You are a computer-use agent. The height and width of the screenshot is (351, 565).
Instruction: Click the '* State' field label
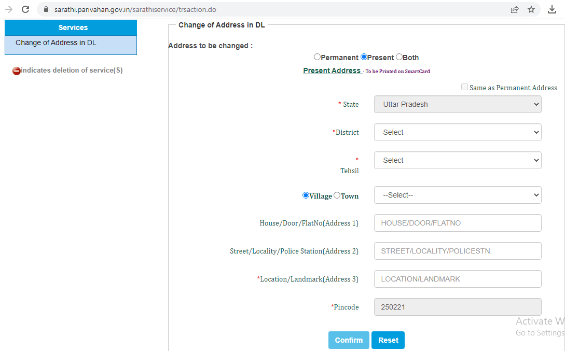tap(349, 104)
